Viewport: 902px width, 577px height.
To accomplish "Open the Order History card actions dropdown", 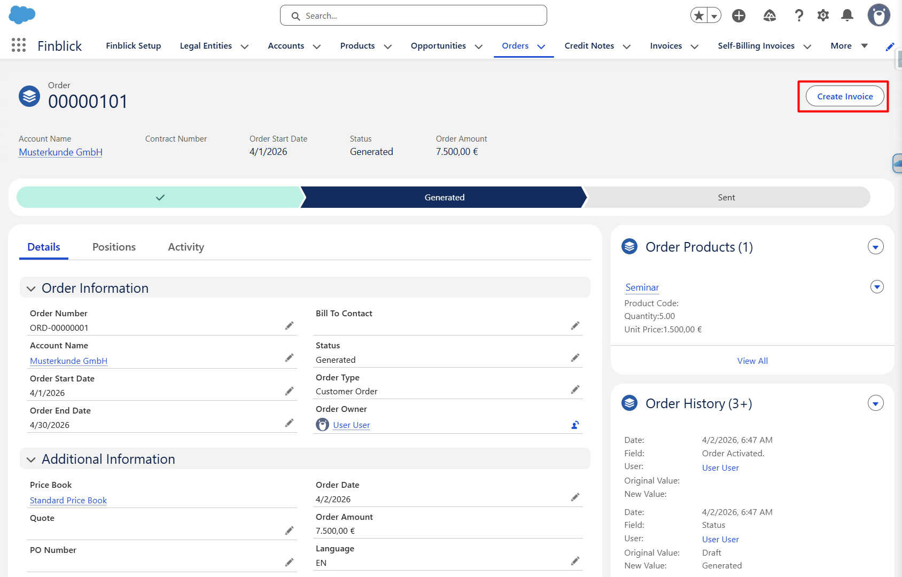I will 875,403.
